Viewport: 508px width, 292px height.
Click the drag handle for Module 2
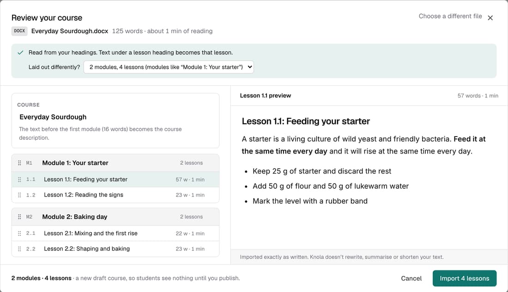[19, 217]
